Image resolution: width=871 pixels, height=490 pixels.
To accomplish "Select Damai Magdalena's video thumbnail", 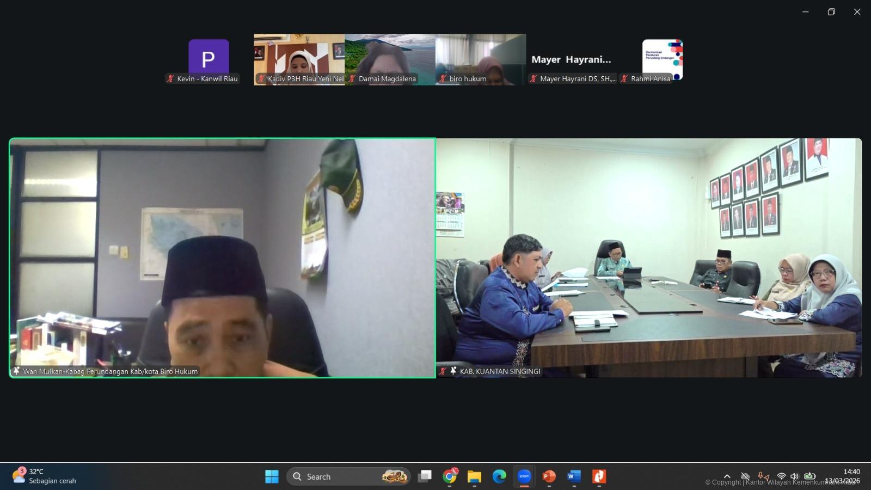I will [390, 59].
